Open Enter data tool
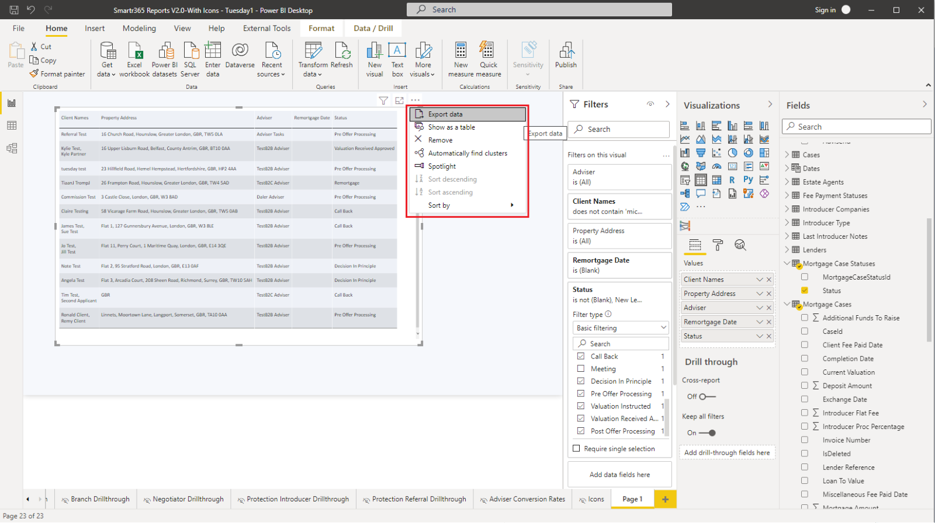The width and height of the screenshot is (935, 523). 213,59
